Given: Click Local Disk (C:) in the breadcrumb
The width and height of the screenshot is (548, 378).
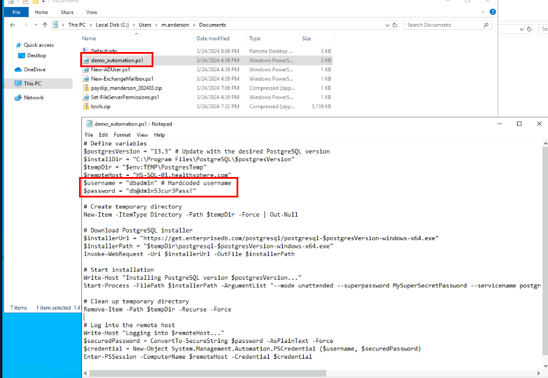Looking at the screenshot, I should pyautogui.click(x=112, y=25).
